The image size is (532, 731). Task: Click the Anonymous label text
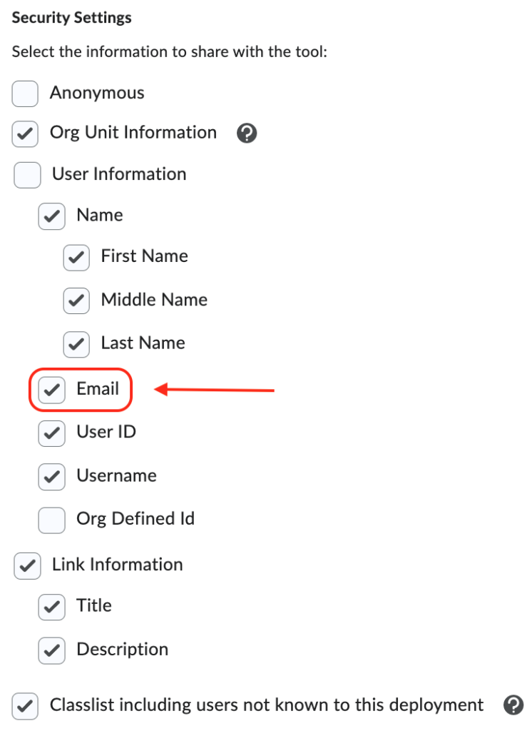click(x=97, y=93)
